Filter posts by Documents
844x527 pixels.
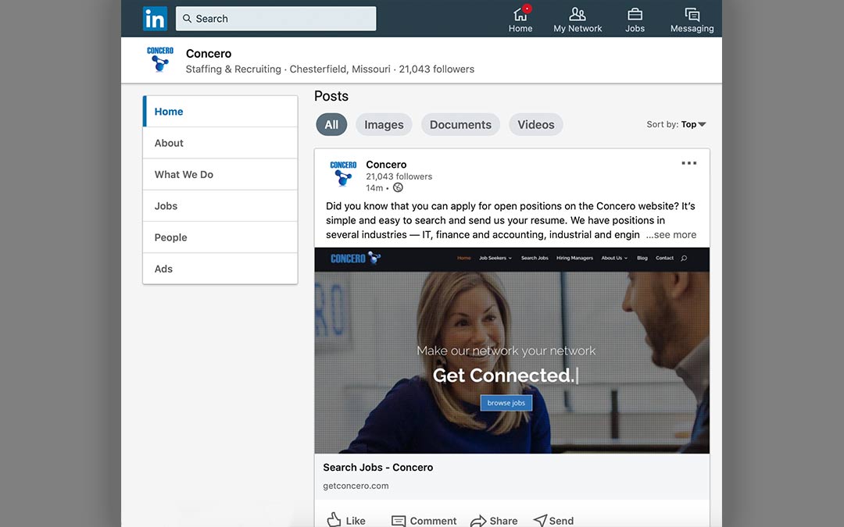(x=460, y=124)
